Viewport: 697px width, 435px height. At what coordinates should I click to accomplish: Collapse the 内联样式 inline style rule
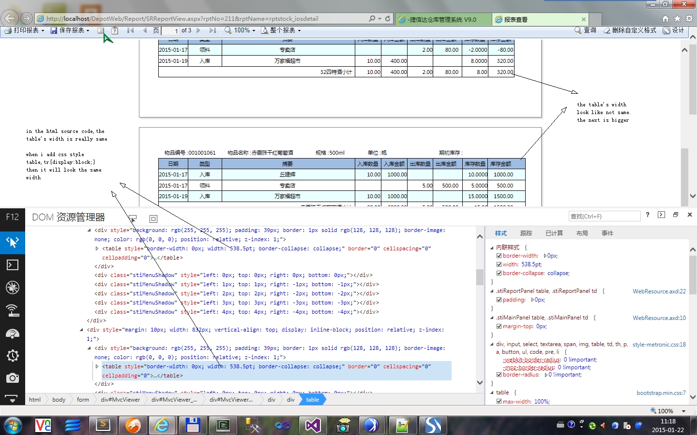coord(492,247)
